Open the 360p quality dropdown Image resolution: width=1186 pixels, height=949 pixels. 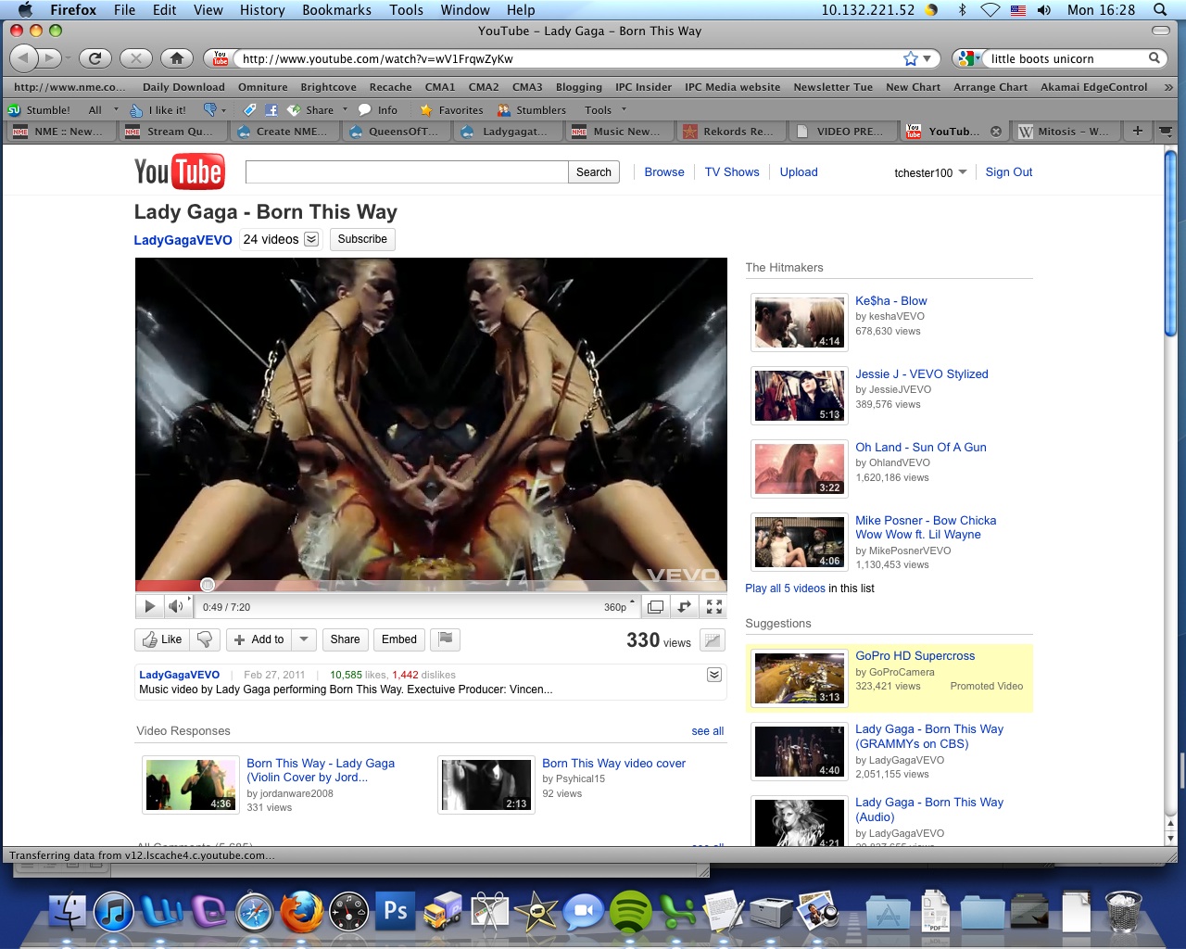point(614,606)
